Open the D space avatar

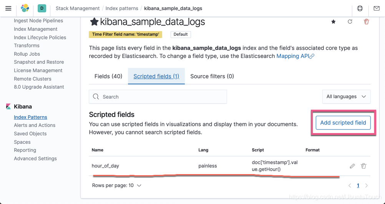[x=42, y=8]
